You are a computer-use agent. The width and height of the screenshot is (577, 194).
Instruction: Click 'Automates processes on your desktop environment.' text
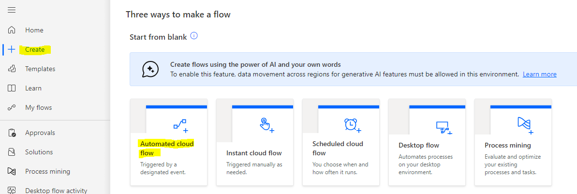(426, 164)
